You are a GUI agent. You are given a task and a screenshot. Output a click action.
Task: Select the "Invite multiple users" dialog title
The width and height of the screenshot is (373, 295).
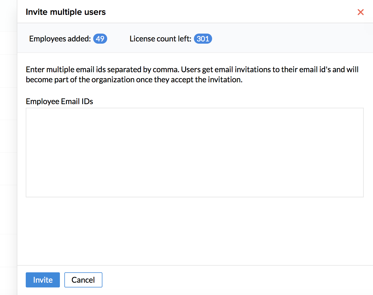65,12
